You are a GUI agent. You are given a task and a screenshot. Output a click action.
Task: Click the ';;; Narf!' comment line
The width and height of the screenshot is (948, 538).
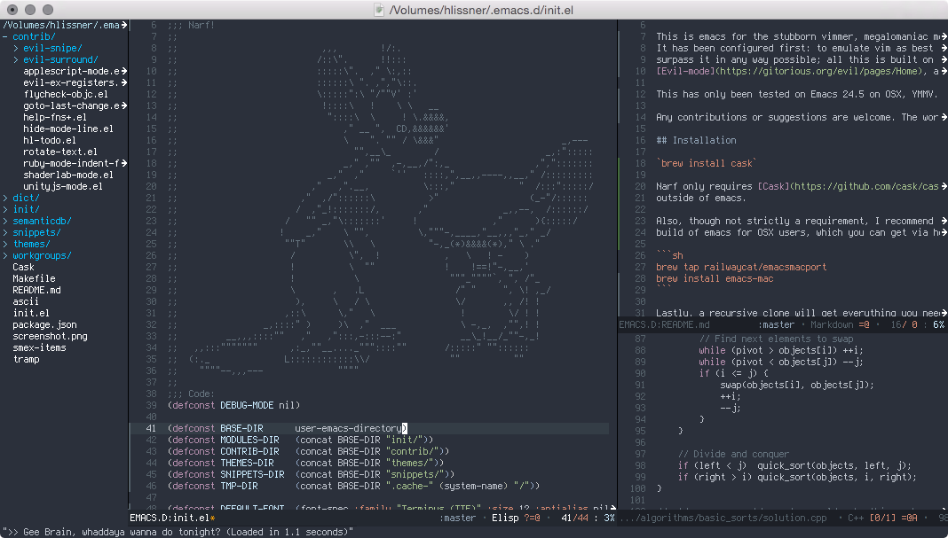tap(191, 26)
